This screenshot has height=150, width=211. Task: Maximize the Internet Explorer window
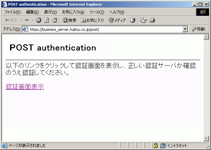(200, 4)
